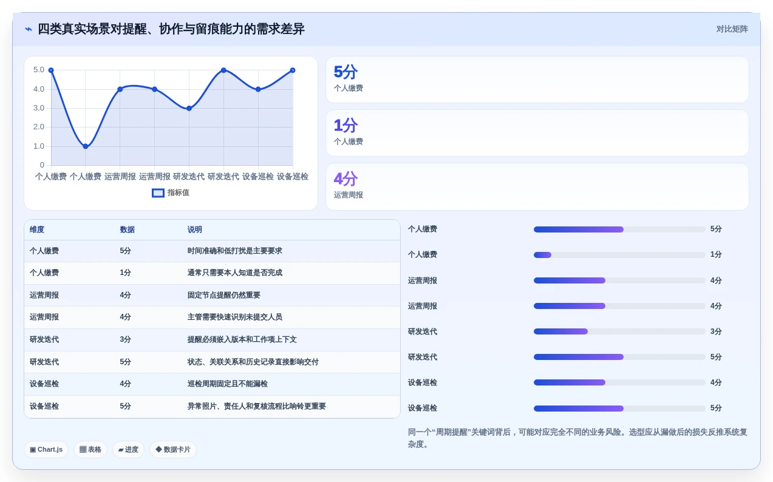The height and width of the screenshot is (482, 773).
Task: Click the 个人缴费 5分 progress bar
Action: point(619,229)
